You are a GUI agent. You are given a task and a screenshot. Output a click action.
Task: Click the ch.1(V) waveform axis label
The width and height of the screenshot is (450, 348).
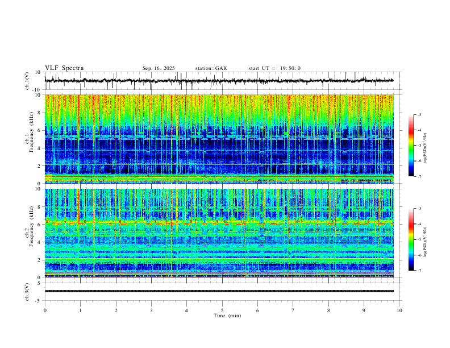tap(27, 81)
